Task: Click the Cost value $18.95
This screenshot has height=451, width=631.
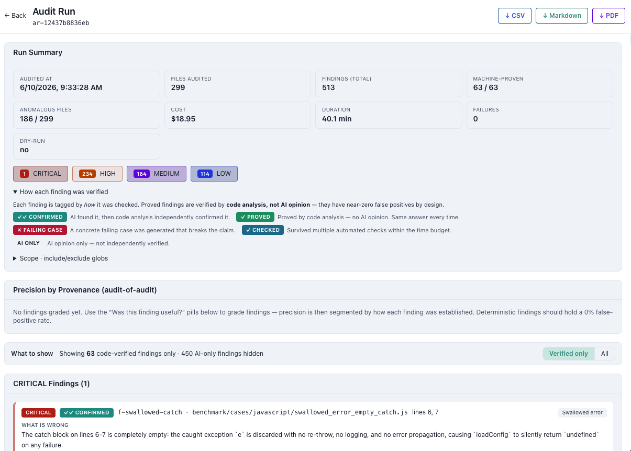Action: [x=183, y=119]
